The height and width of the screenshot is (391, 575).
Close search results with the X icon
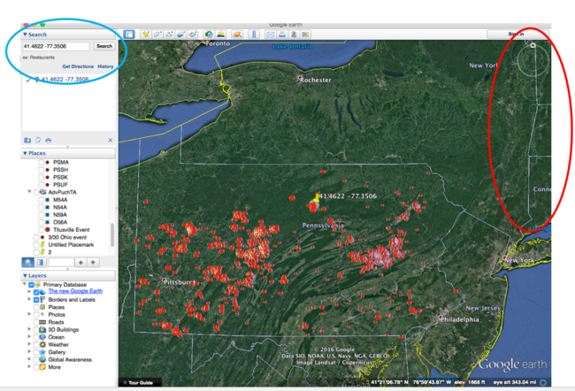pos(111,140)
